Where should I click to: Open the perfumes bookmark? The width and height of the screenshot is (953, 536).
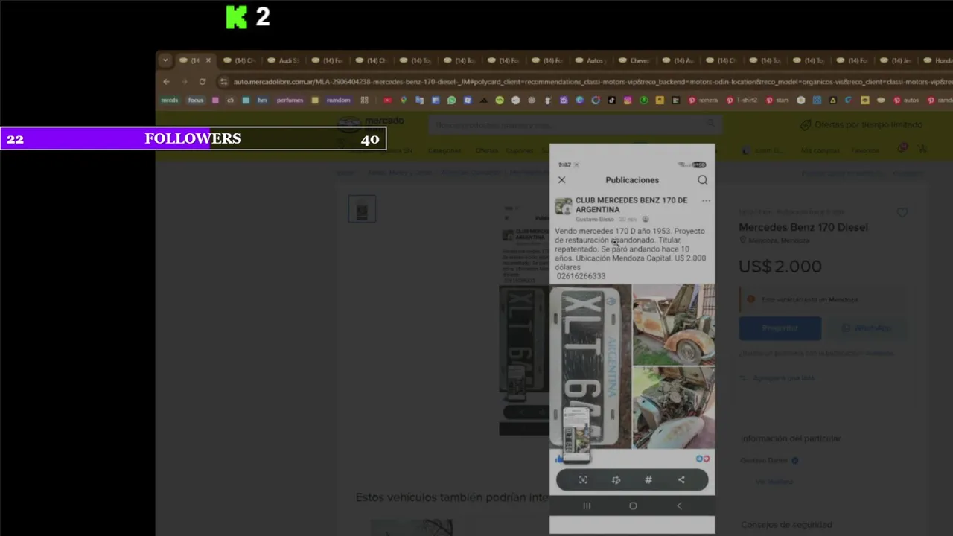[x=290, y=100]
